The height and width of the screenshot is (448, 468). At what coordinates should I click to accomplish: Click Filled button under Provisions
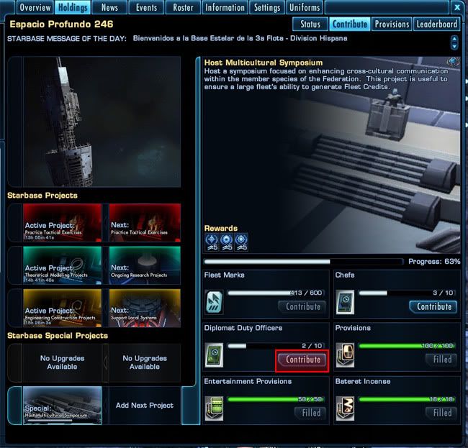[441, 360]
